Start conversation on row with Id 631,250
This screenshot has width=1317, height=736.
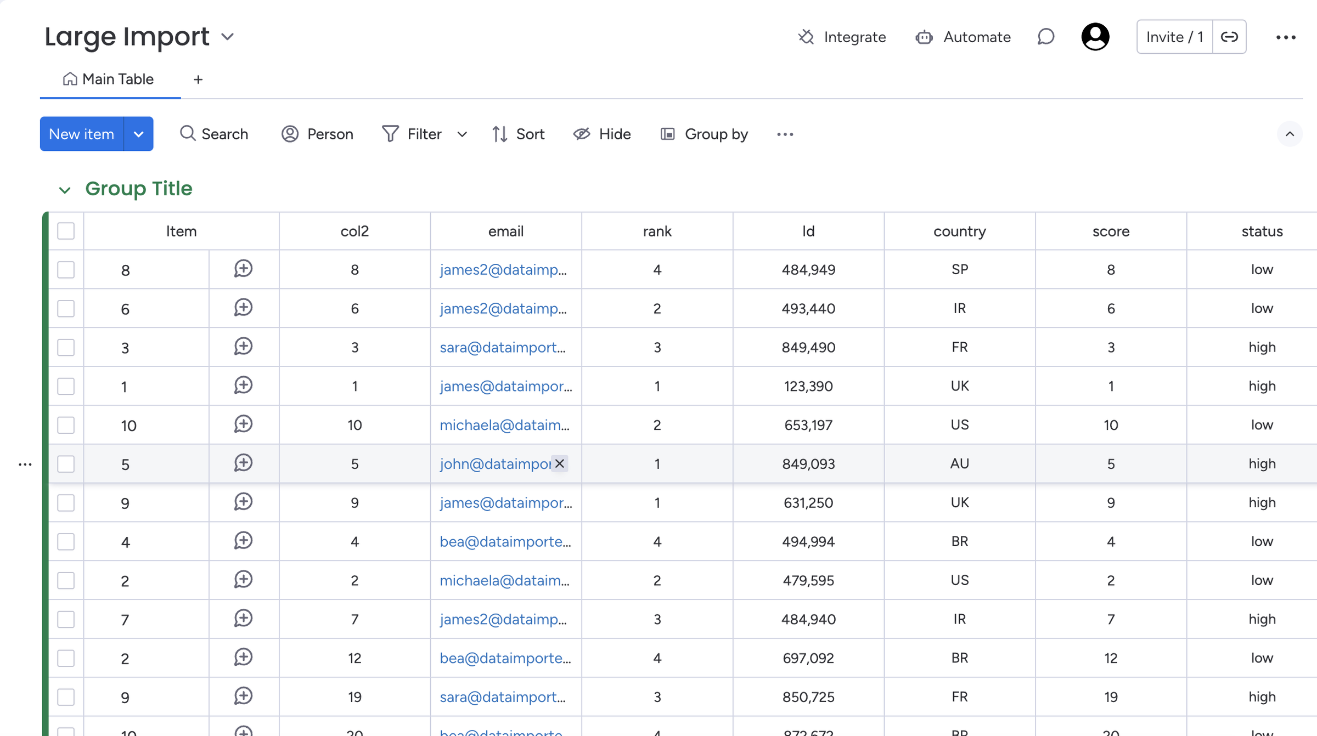(x=243, y=502)
